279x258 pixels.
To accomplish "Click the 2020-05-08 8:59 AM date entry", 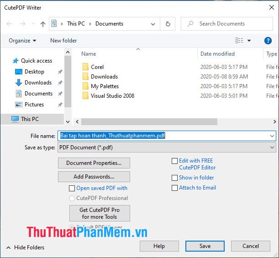I will coord(224,77).
